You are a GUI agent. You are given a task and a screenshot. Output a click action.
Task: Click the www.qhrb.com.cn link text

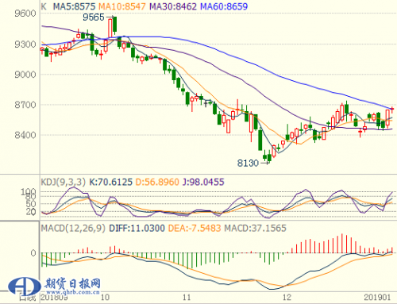(73, 292)
